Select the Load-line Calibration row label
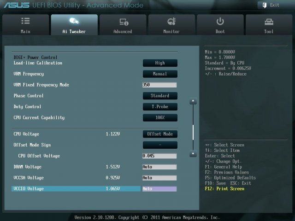The width and height of the screenshot is (295, 221). (x=38, y=63)
